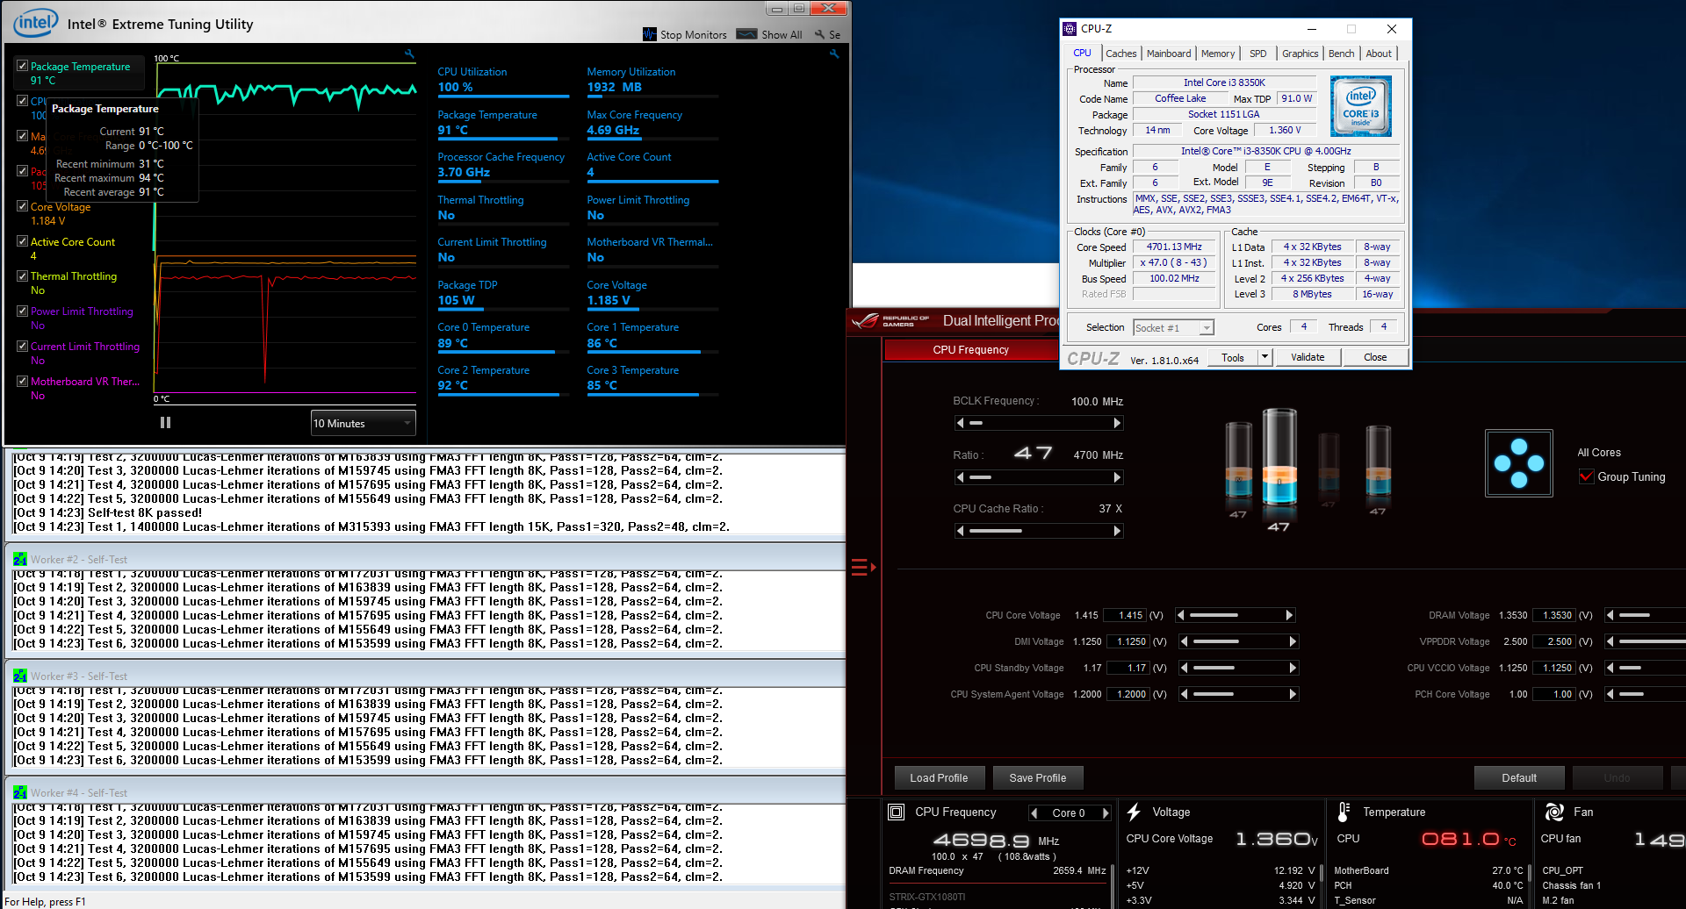Click the Default button in AI Suite
Screen dimensions: 1686x909
[1519, 777]
